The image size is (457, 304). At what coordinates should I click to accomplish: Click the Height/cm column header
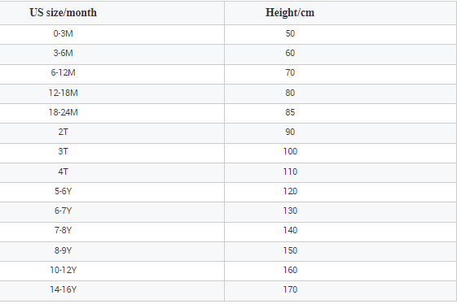290,12
